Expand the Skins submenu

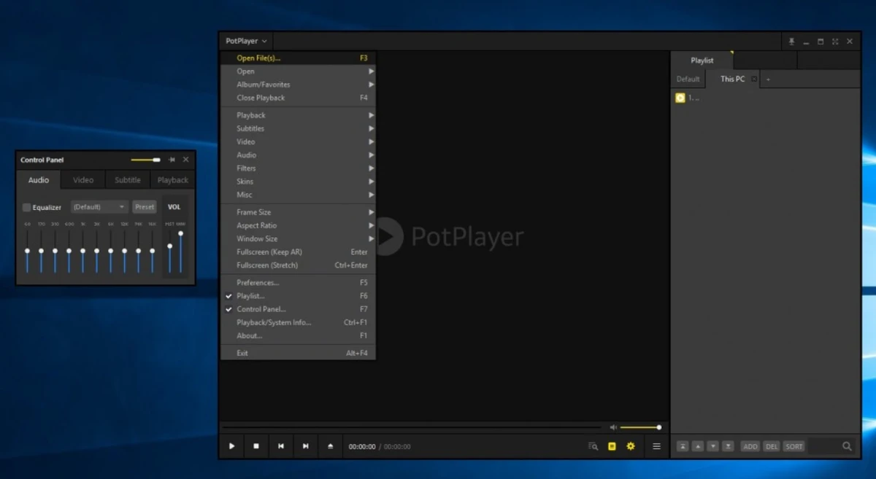pos(298,182)
